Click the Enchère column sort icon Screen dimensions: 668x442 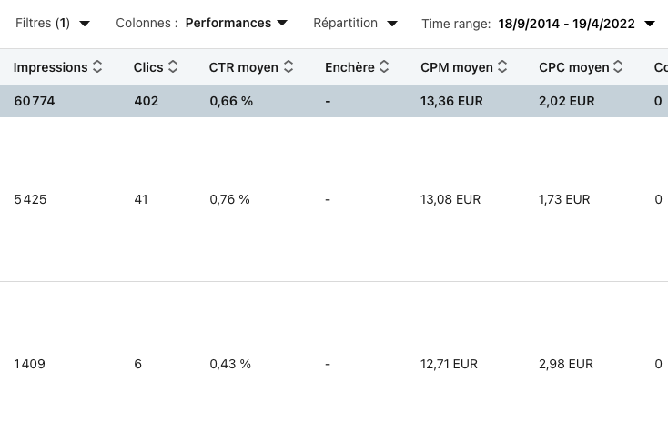click(384, 67)
